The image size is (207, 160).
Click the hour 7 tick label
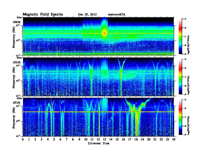point(67,139)
